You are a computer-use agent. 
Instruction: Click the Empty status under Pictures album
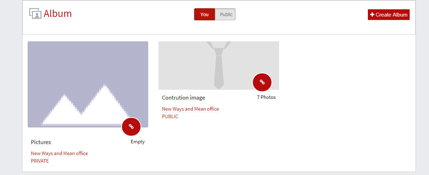pos(137,142)
